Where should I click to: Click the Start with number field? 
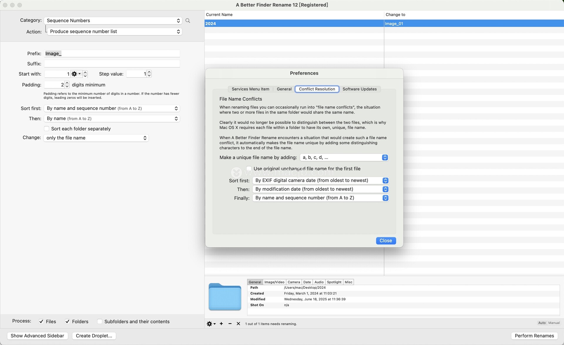57,74
